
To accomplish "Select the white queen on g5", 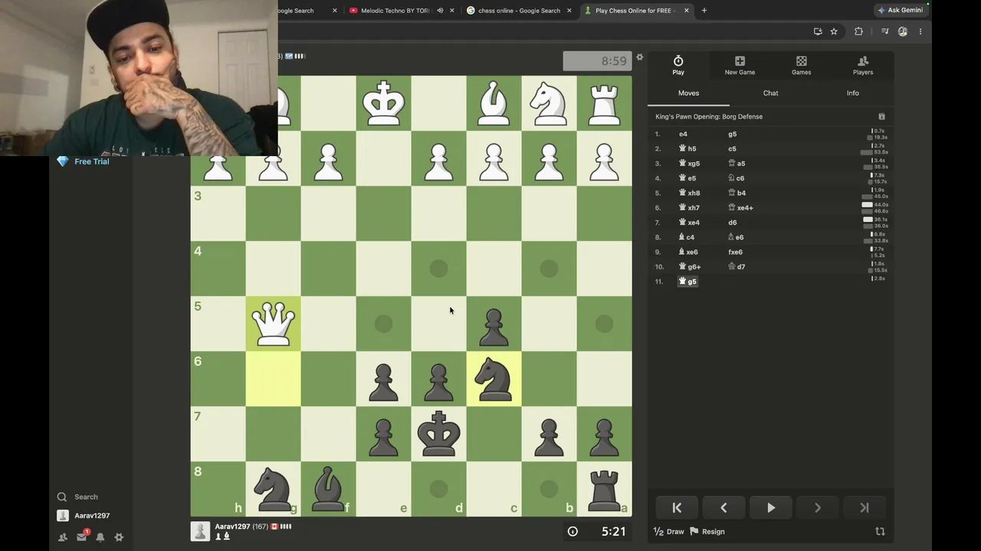I will pos(274,324).
